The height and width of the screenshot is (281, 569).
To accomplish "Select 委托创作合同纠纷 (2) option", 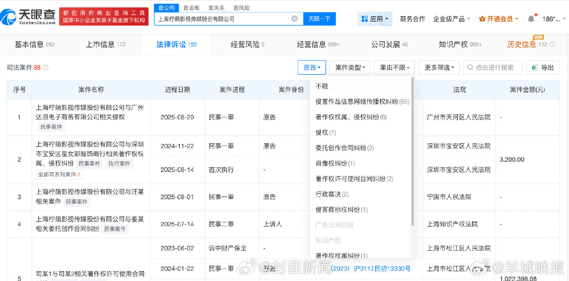I will click(x=345, y=148).
